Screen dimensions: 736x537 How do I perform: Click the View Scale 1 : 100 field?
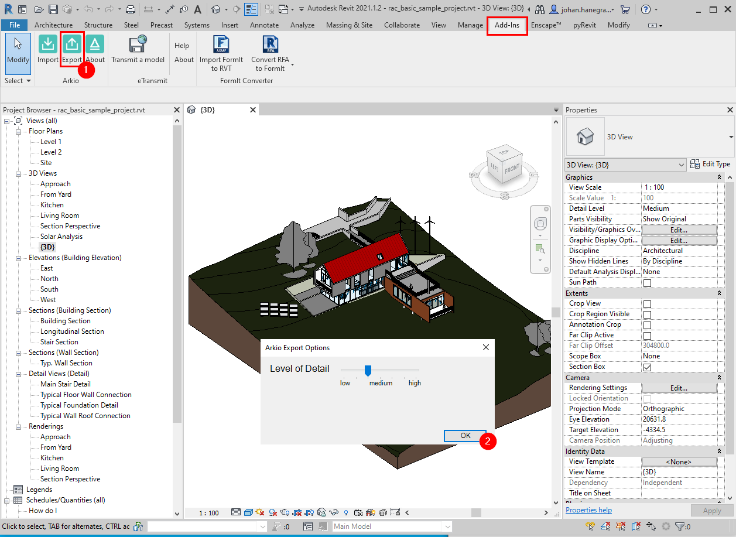(x=679, y=187)
